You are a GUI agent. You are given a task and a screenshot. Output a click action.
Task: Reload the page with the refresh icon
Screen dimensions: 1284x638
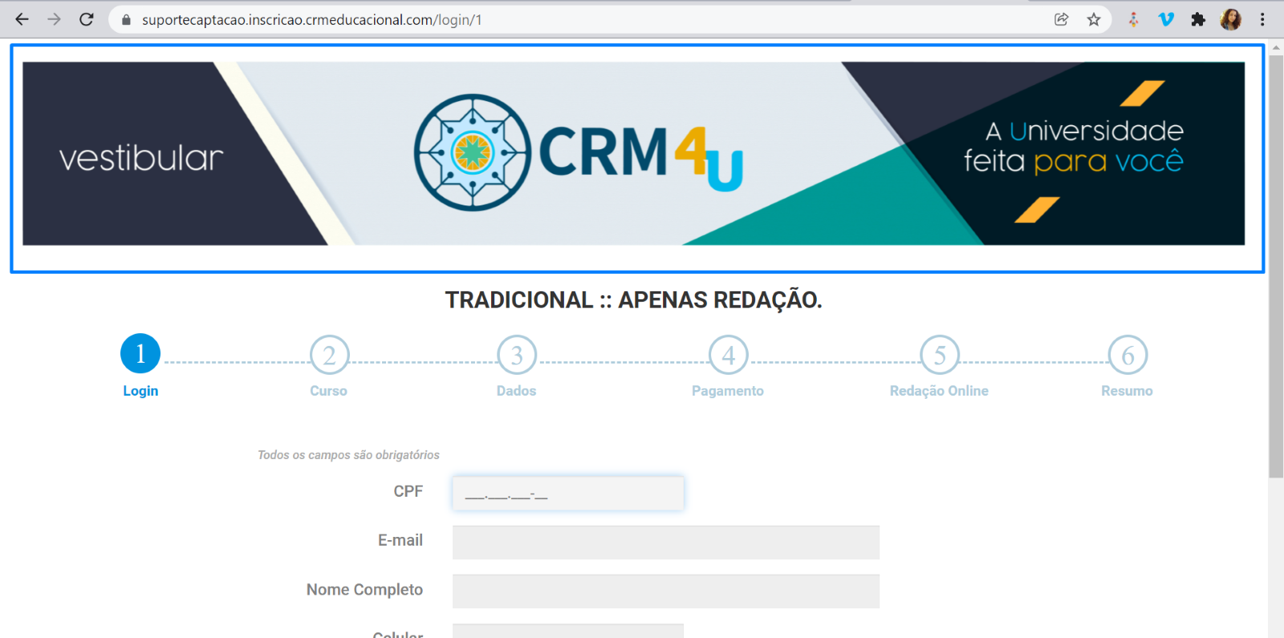[x=87, y=19]
